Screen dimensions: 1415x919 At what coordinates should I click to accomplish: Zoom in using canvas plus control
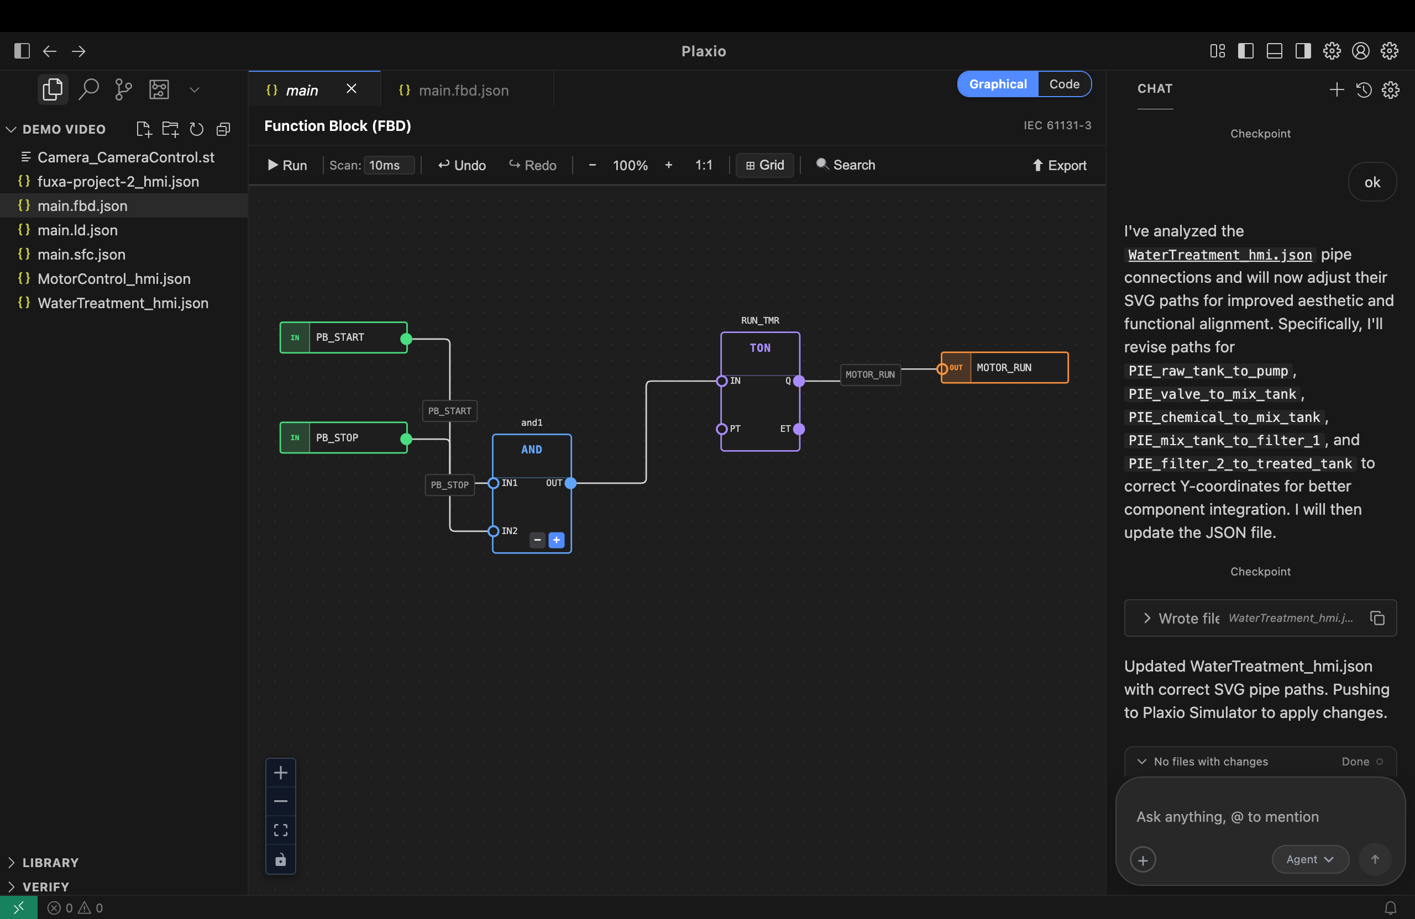click(281, 773)
